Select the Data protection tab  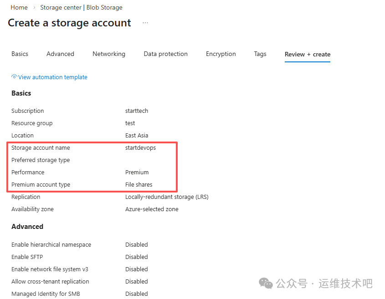(x=165, y=54)
